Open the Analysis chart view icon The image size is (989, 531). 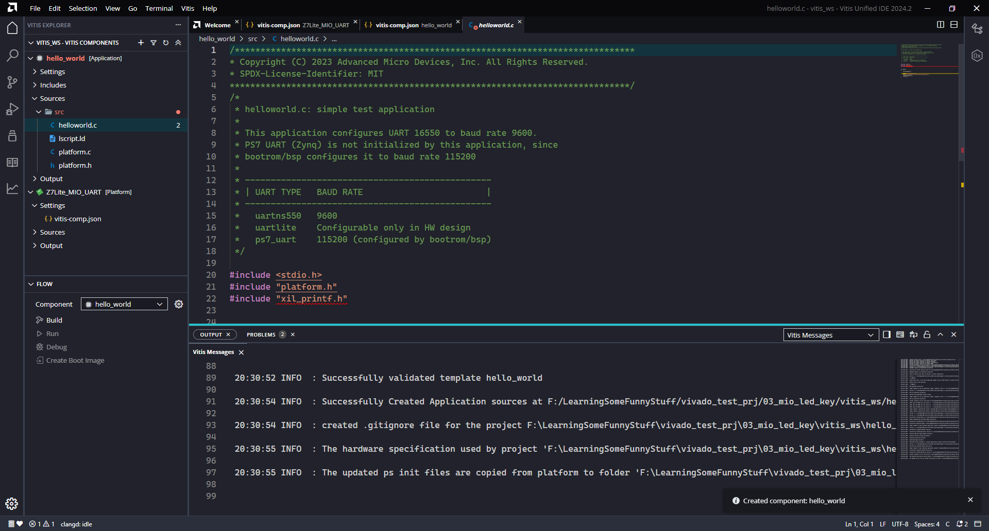(x=12, y=189)
